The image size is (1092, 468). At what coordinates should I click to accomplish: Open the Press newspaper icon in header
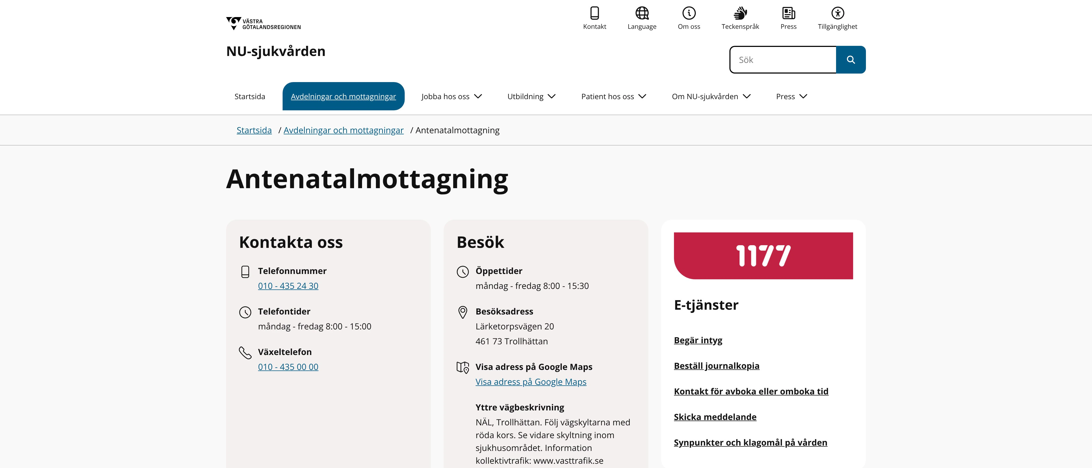pyautogui.click(x=789, y=13)
